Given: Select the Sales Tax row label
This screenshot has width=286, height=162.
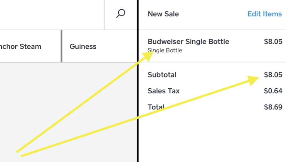Looking at the screenshot, I should click(x=164, y=91).
